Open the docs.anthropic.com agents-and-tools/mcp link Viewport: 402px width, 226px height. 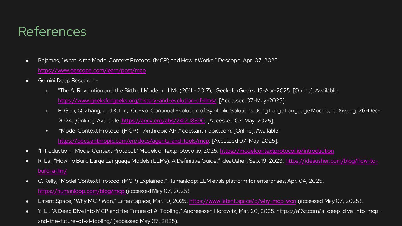pyautogui.click(x=133, y=141)
